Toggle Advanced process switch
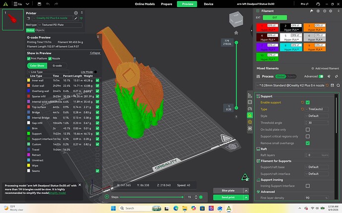The height and width of the screenshot is (213, 342). point(321,77)
